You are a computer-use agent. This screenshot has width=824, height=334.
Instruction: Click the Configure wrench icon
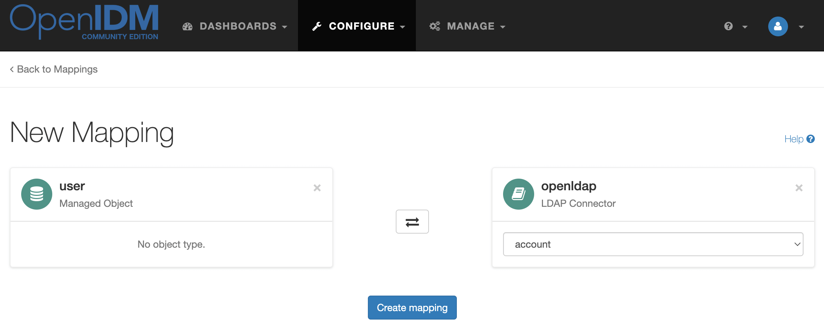click(317, 26)
